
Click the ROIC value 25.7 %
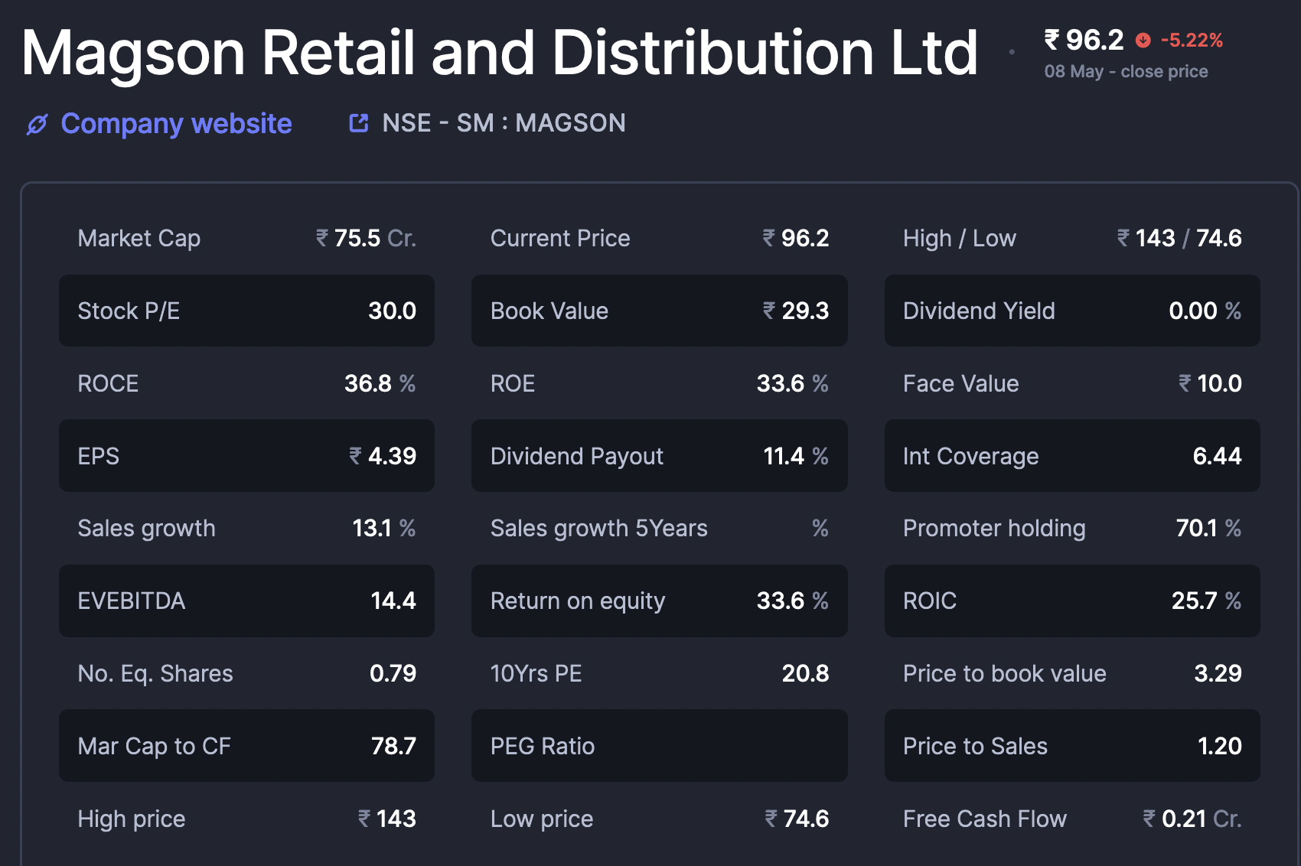[x=1206, y=601]
